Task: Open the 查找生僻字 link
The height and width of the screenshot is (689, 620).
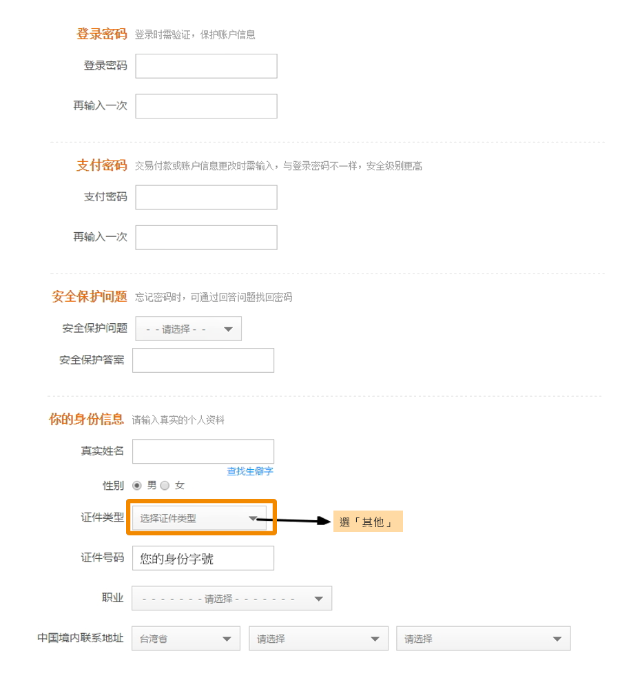Action: [x=250, y=471]
